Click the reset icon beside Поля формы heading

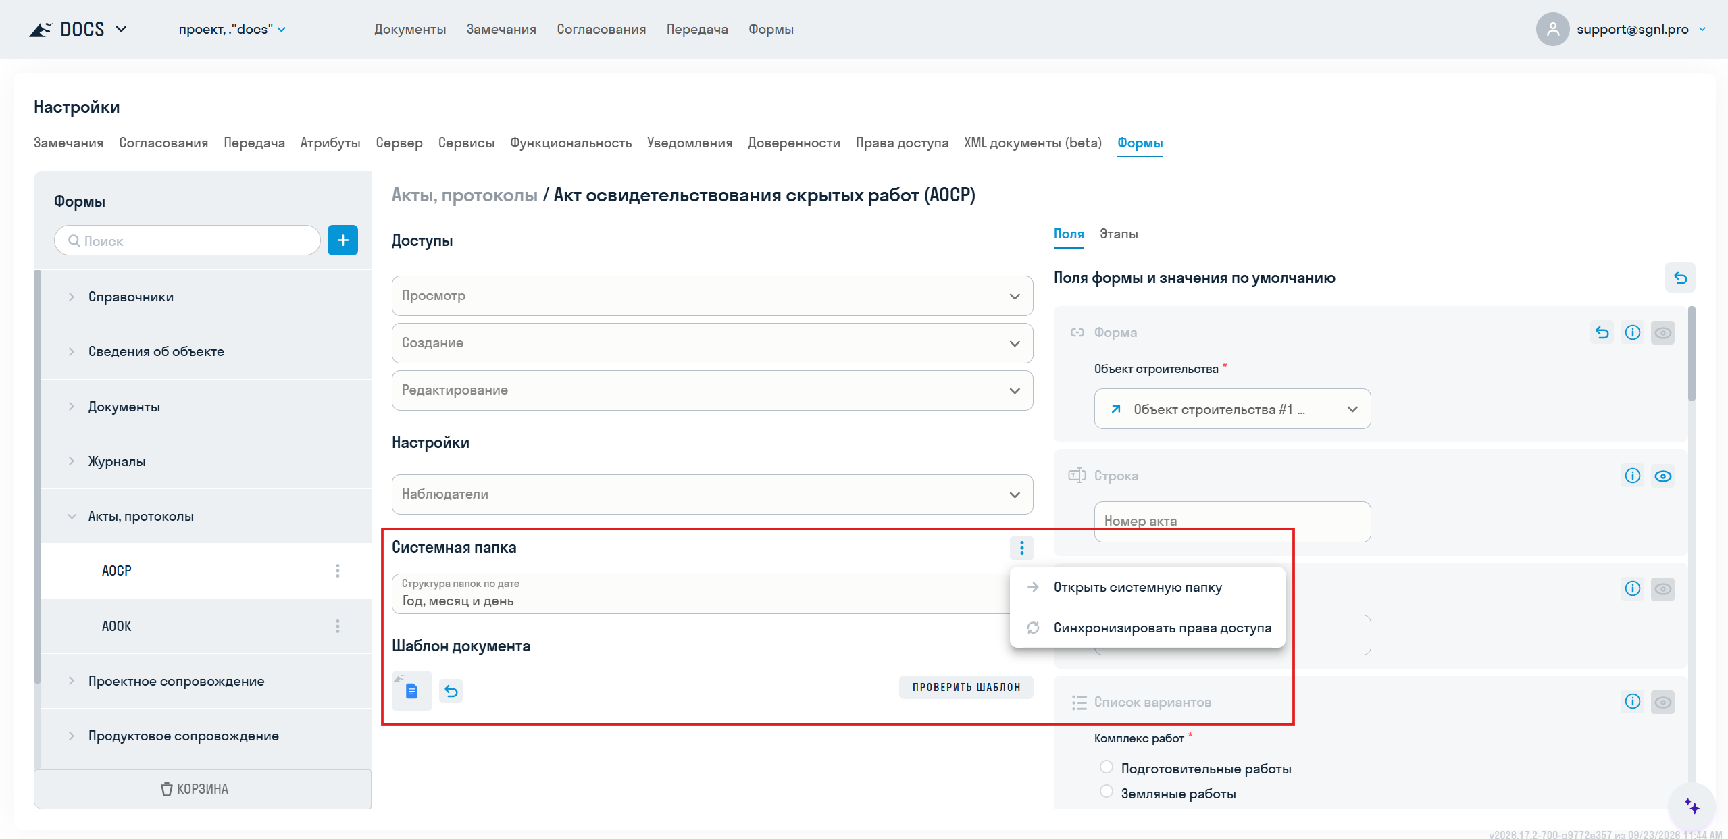(1680, 278)
